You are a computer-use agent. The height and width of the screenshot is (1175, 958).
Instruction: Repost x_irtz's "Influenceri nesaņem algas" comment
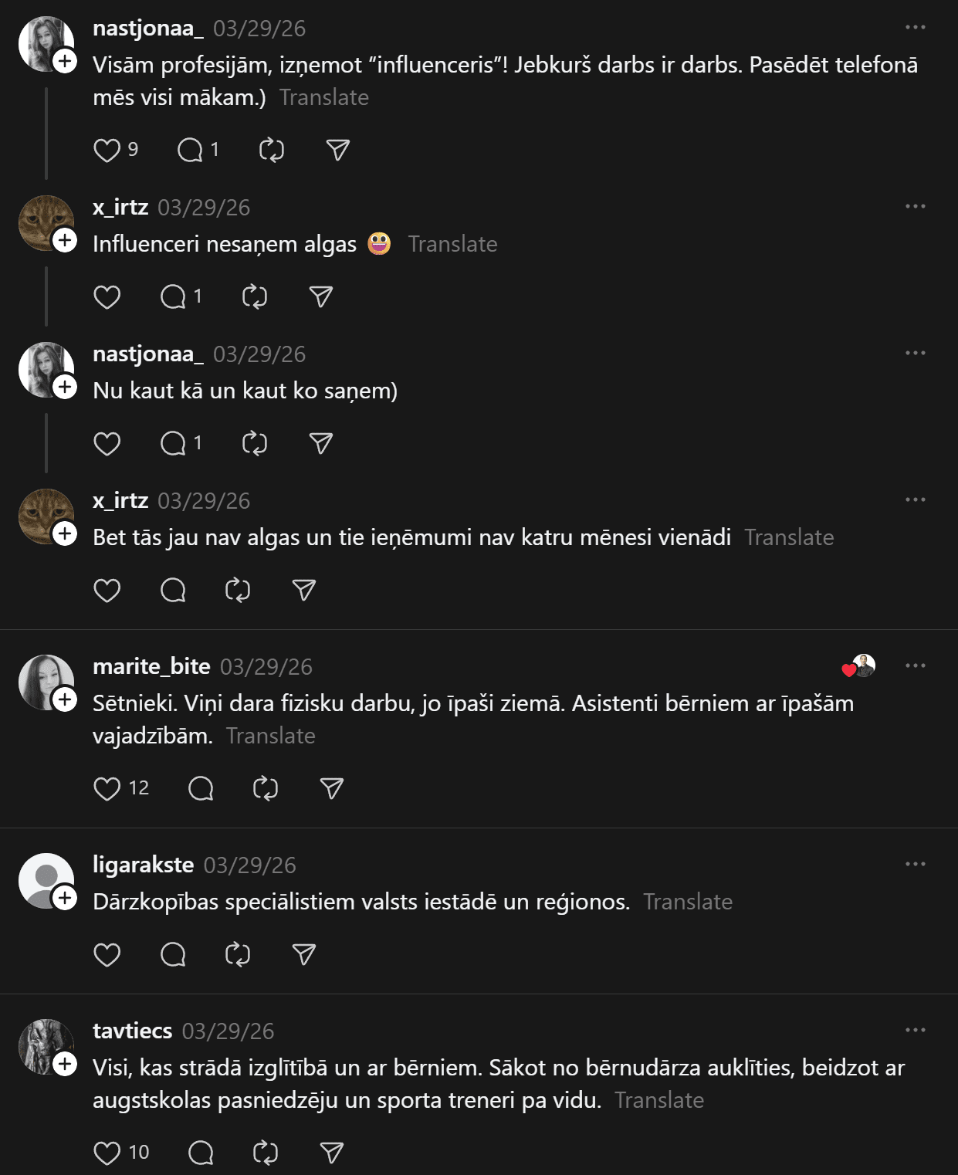click(x=255, y=296)
